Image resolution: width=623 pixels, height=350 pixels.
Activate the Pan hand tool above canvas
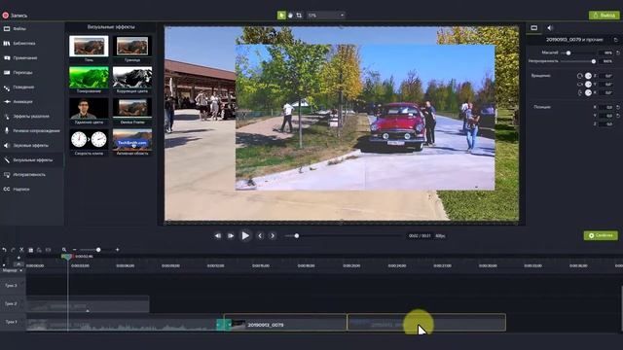pos(290,16)
